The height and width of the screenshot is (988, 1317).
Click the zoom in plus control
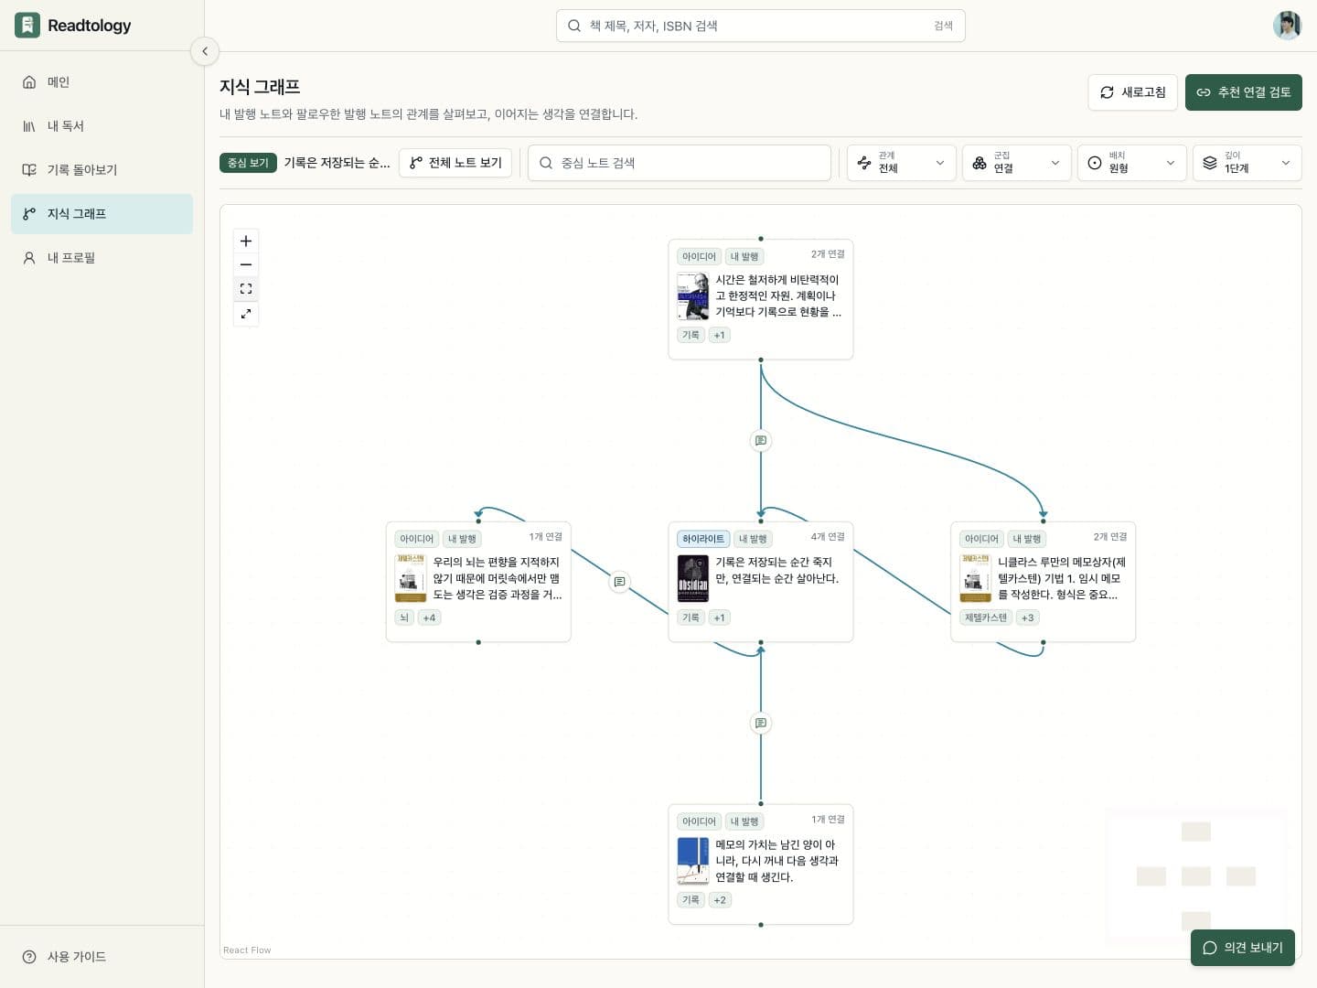(x=246, y=241)
